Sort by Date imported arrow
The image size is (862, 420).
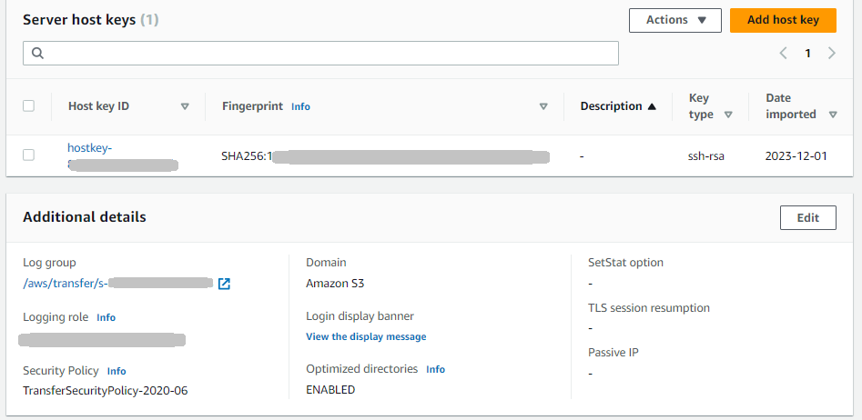pos(834,115)
